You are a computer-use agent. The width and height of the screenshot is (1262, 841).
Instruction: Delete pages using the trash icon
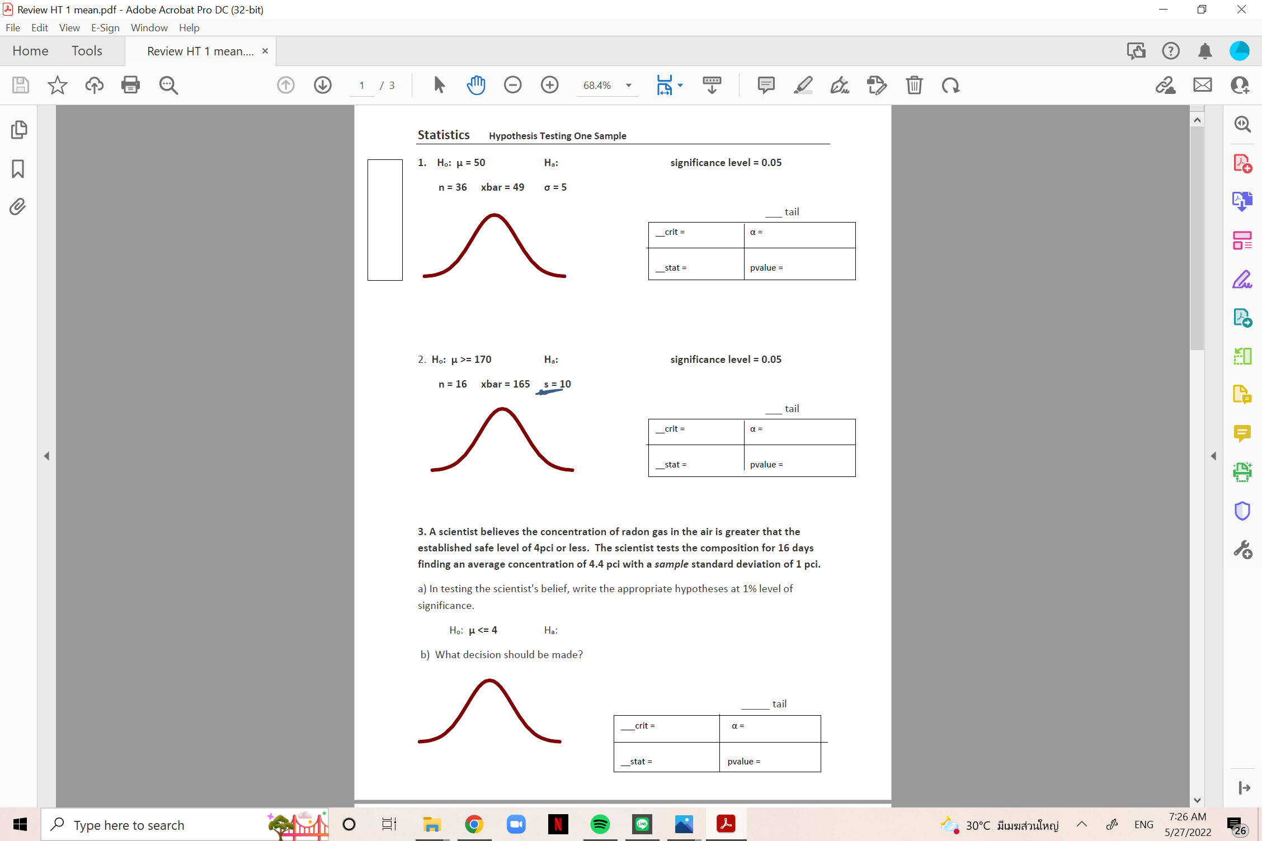coord(915,85)
